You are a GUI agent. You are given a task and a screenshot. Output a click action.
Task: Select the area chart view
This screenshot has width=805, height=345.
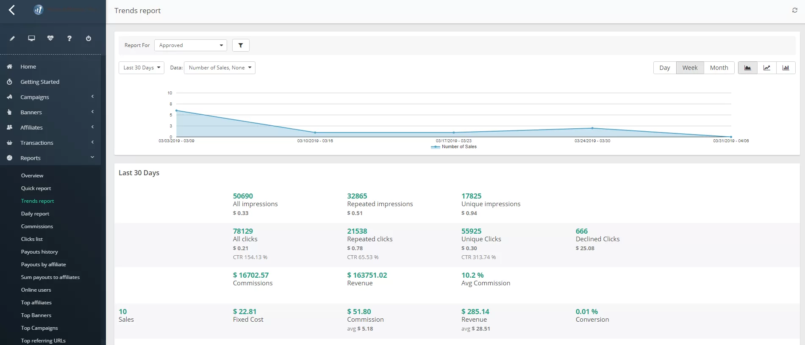click(x=747, y=68)
